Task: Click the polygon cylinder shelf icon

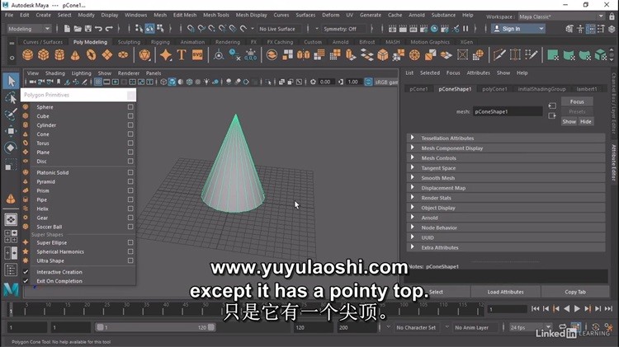Action: [x=59, y=54]
